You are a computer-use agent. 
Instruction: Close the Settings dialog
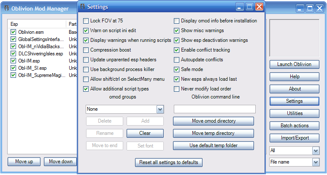[x=259, y=7]
